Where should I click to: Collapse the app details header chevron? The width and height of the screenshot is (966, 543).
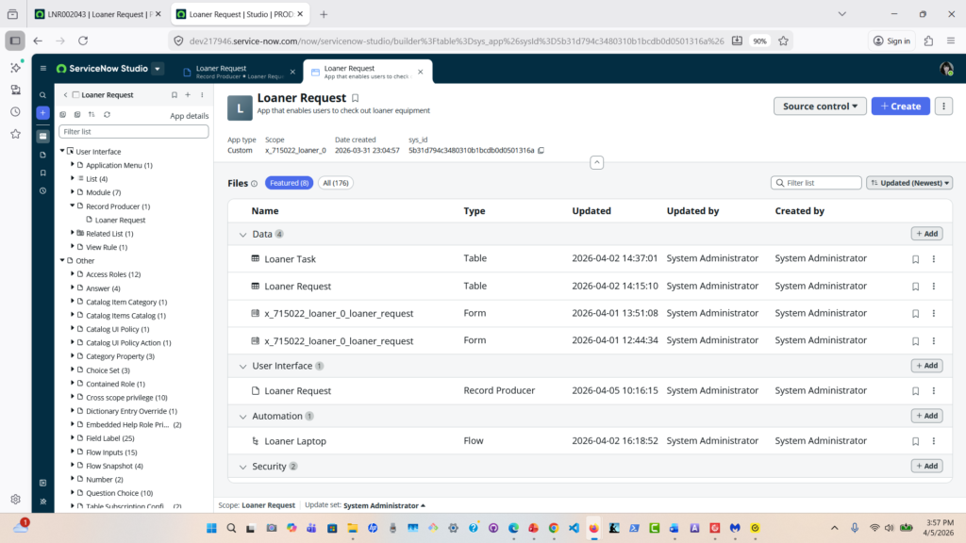coord(596,163)
